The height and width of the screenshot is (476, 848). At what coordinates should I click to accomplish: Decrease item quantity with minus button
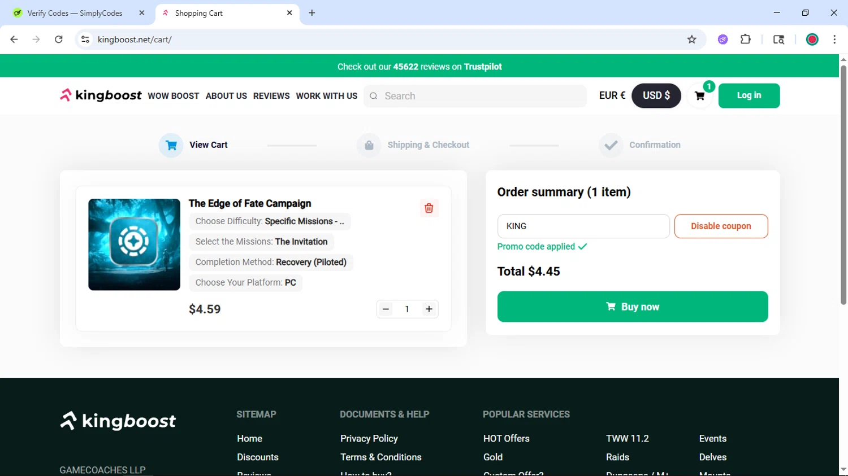(x=386, y=309)
